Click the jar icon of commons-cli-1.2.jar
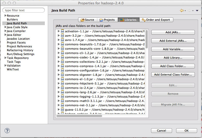202x138 pixels. [62, 53]
